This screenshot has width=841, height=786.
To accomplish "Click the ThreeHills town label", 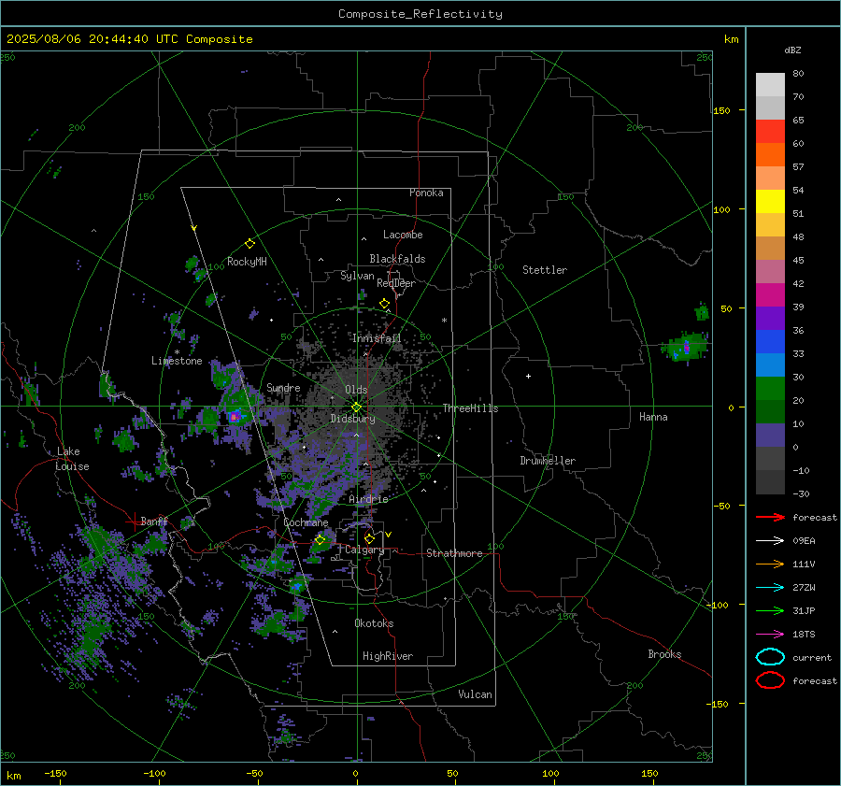I will pyautogui.click(x=470, y=408).
